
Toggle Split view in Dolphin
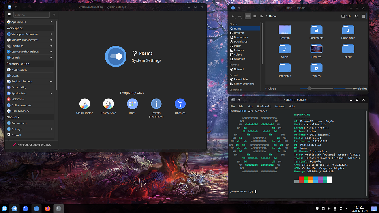(346, 16)
